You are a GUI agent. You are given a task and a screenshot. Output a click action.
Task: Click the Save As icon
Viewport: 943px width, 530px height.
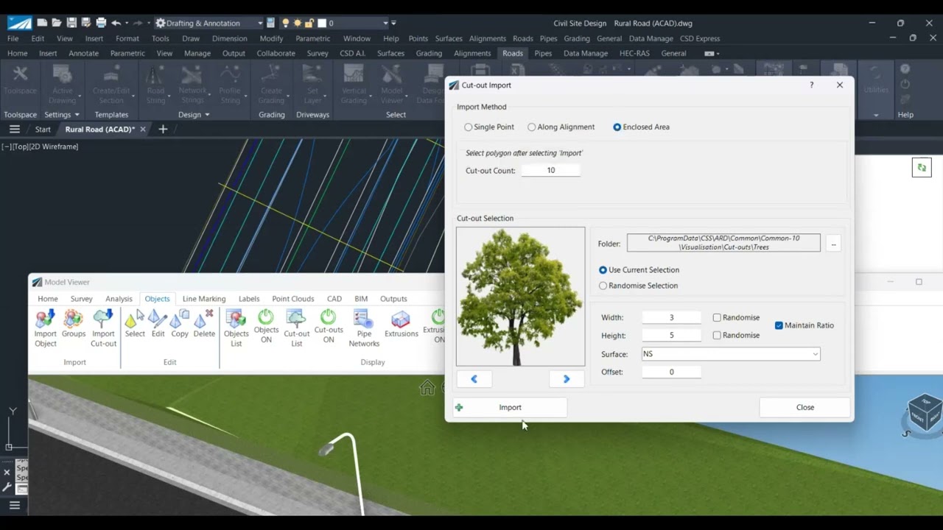tap(86, 23)
